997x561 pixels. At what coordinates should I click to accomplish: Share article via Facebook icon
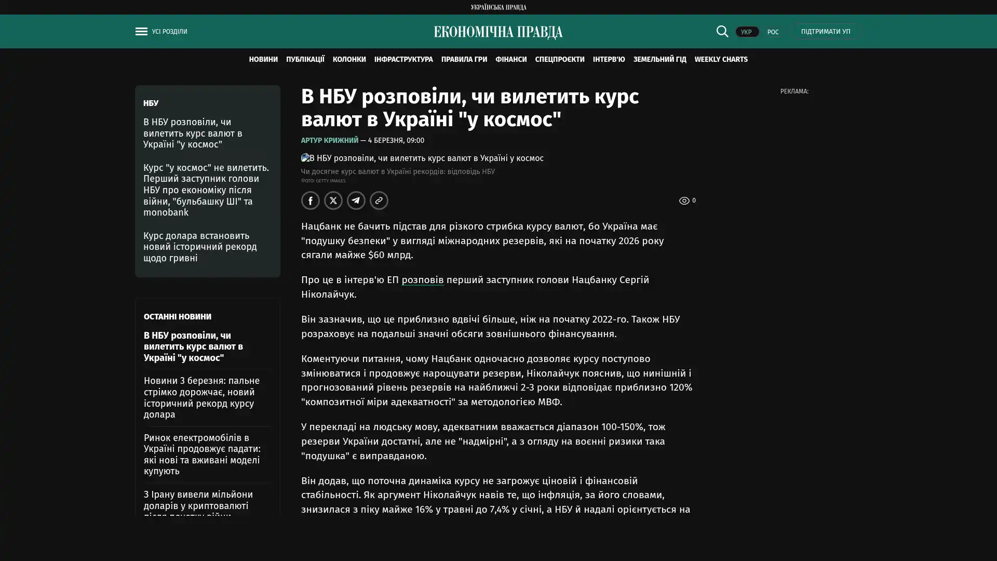[311, 201]
